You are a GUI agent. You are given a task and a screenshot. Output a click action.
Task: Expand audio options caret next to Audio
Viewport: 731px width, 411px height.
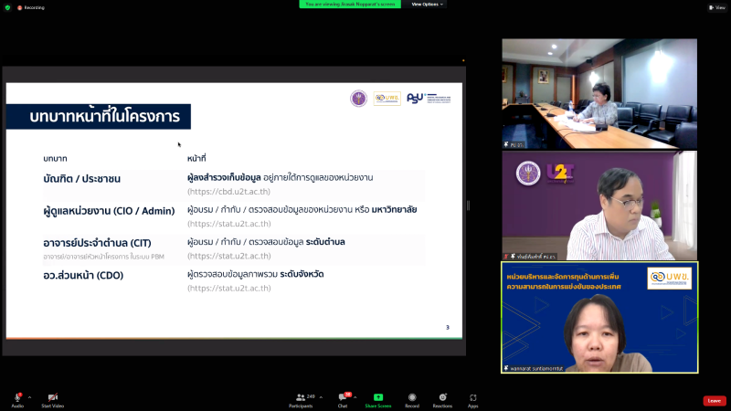(30, 397)
